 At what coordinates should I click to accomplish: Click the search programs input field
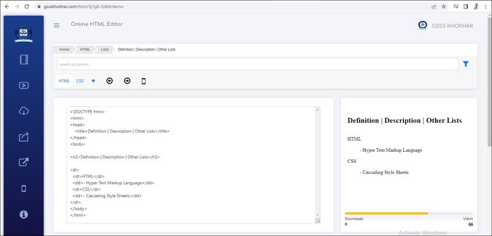pyautogui.click(x=258, y=64)
